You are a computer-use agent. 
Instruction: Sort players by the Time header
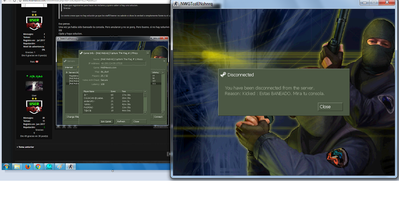(132, 91)
